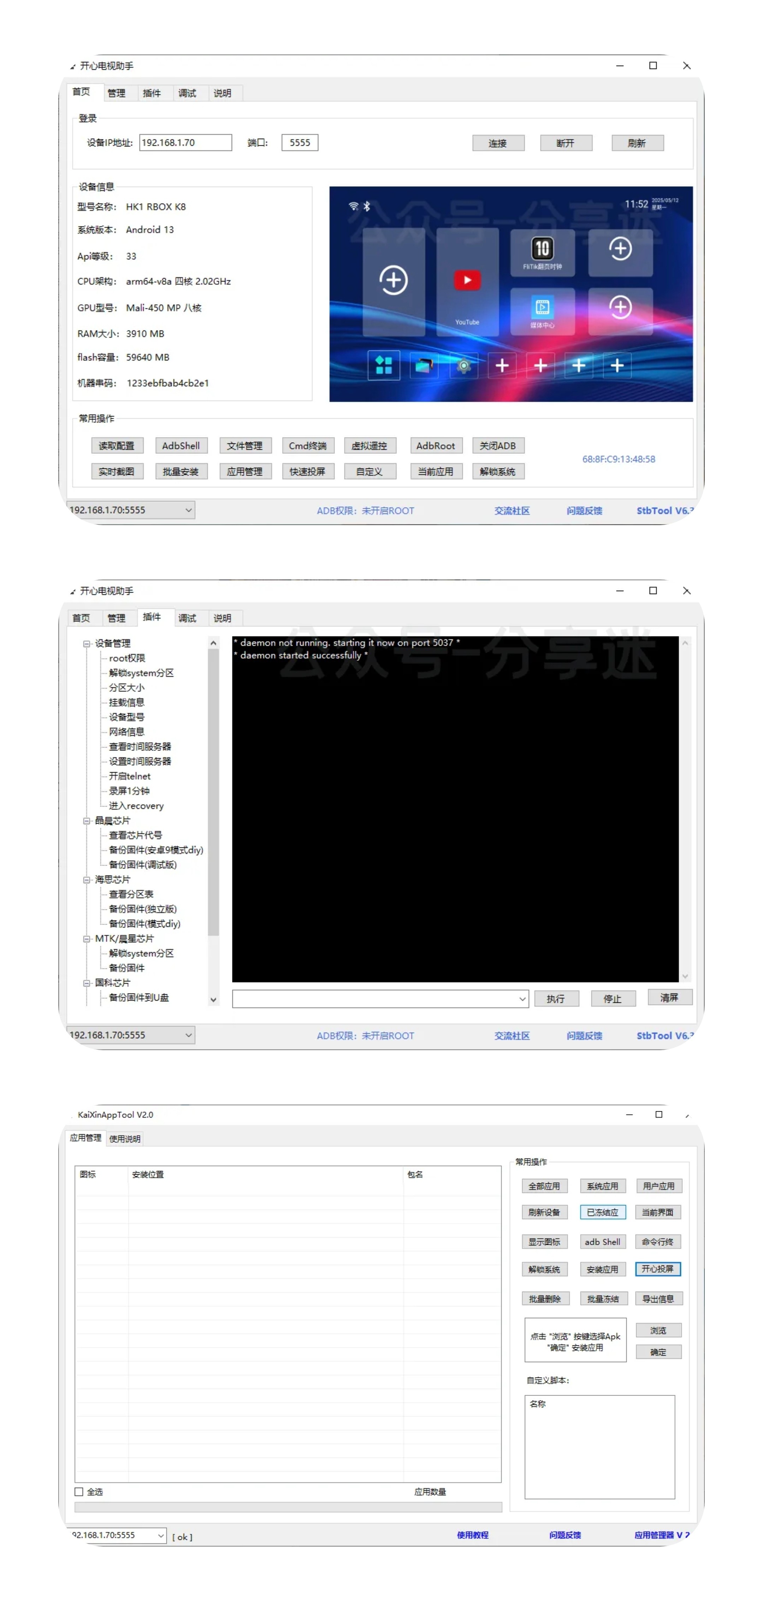
Task: Open the 调试 tab in the top window
Action: coord(187,93)
